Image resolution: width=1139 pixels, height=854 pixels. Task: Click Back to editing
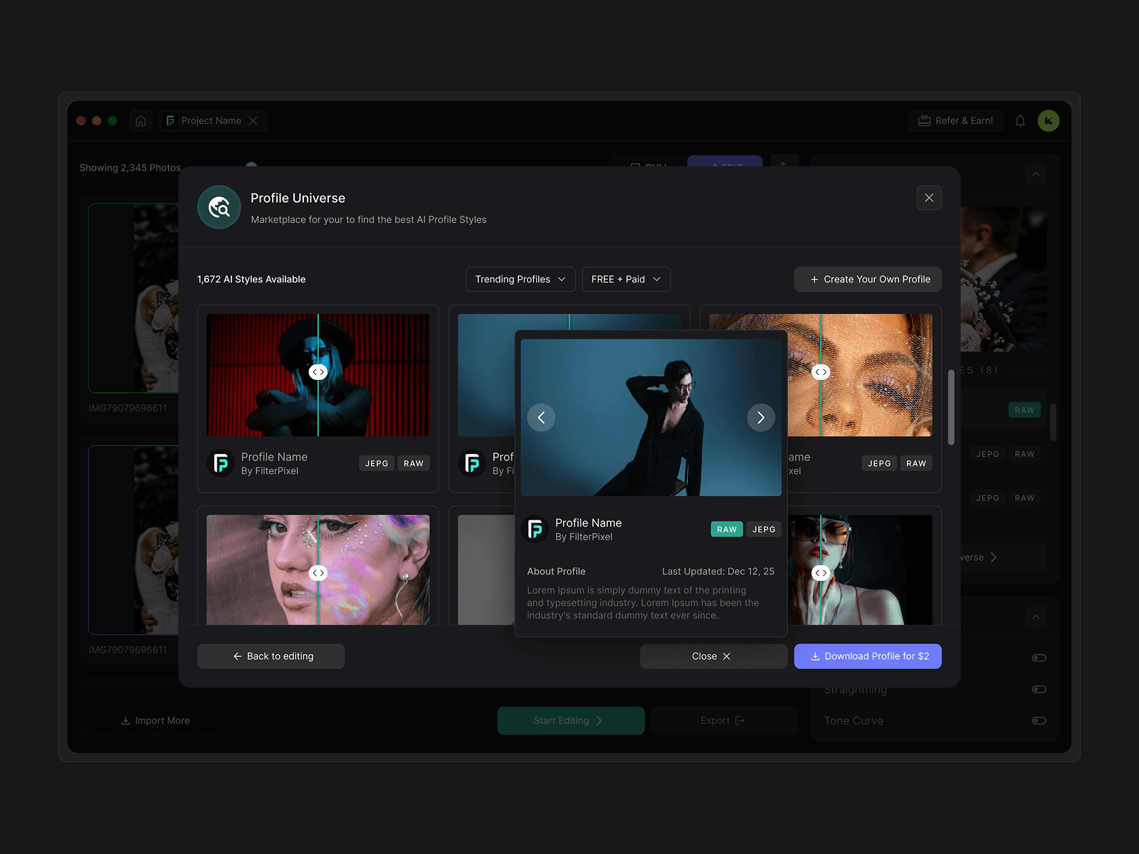pyautogui.click(x=271, y=656)
